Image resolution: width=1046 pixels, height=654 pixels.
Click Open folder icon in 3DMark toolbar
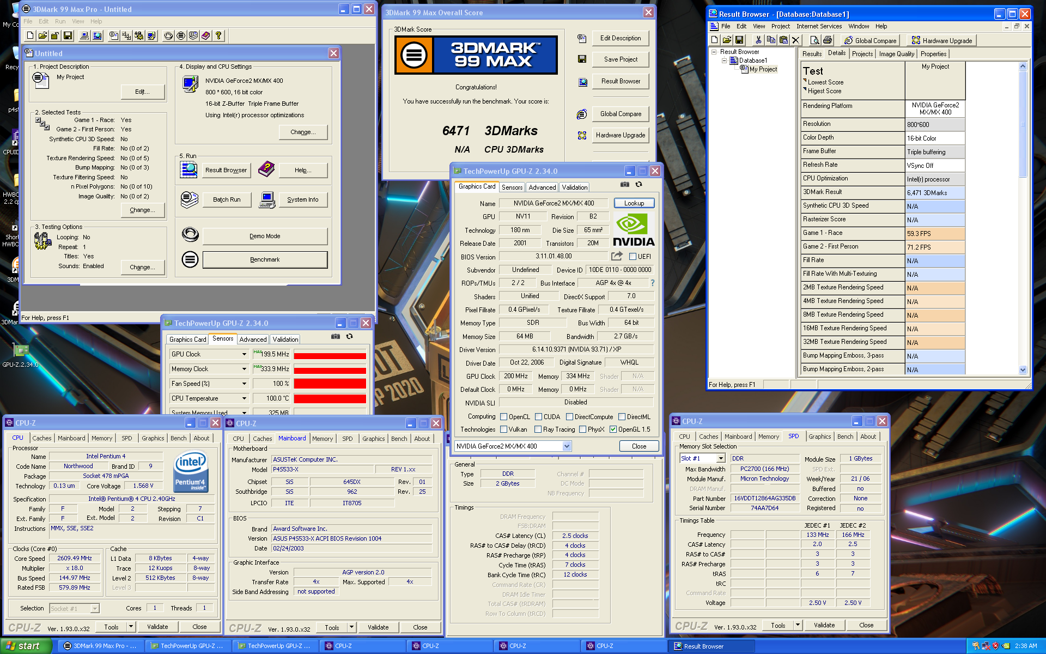(x=42, y=36)
